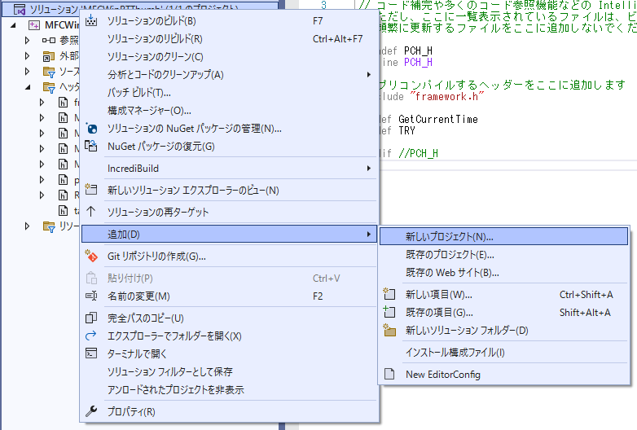Select ソリューションのクリーン(C)

tap(230, 56)
